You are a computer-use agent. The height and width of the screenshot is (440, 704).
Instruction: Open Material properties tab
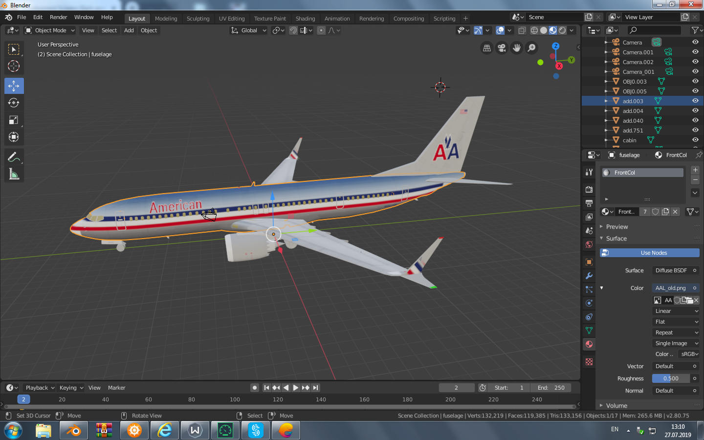point(589,344)
